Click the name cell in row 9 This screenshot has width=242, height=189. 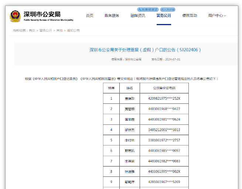click(x=130, y=182)
